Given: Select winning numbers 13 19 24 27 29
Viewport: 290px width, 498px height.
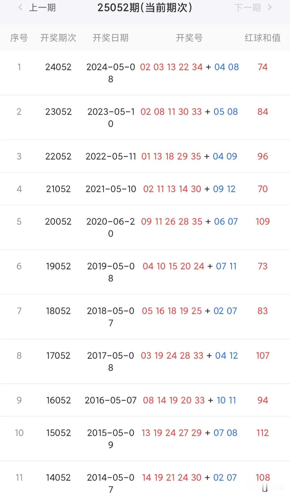Looking at the screenshot, I should 172,433.
